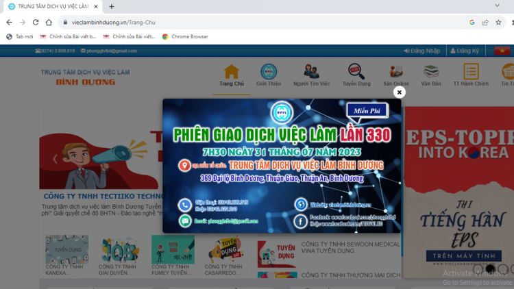
Task: Bookmark this page with the star icon
Action: 499,23
